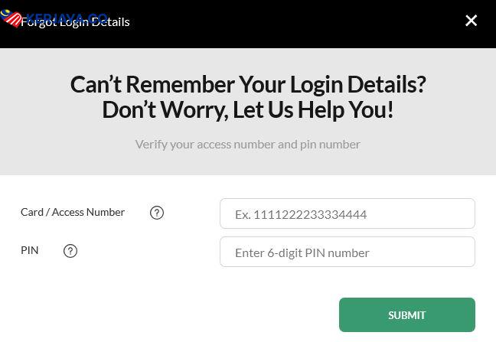Viewport: 496px width, 342px height.
Task: Click the Malaysian flag logo icon
Action: (11, 18)
